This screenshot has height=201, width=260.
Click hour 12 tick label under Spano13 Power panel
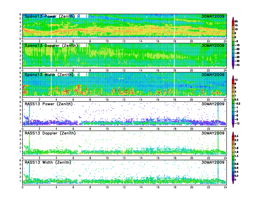click(x=124, y=41)
